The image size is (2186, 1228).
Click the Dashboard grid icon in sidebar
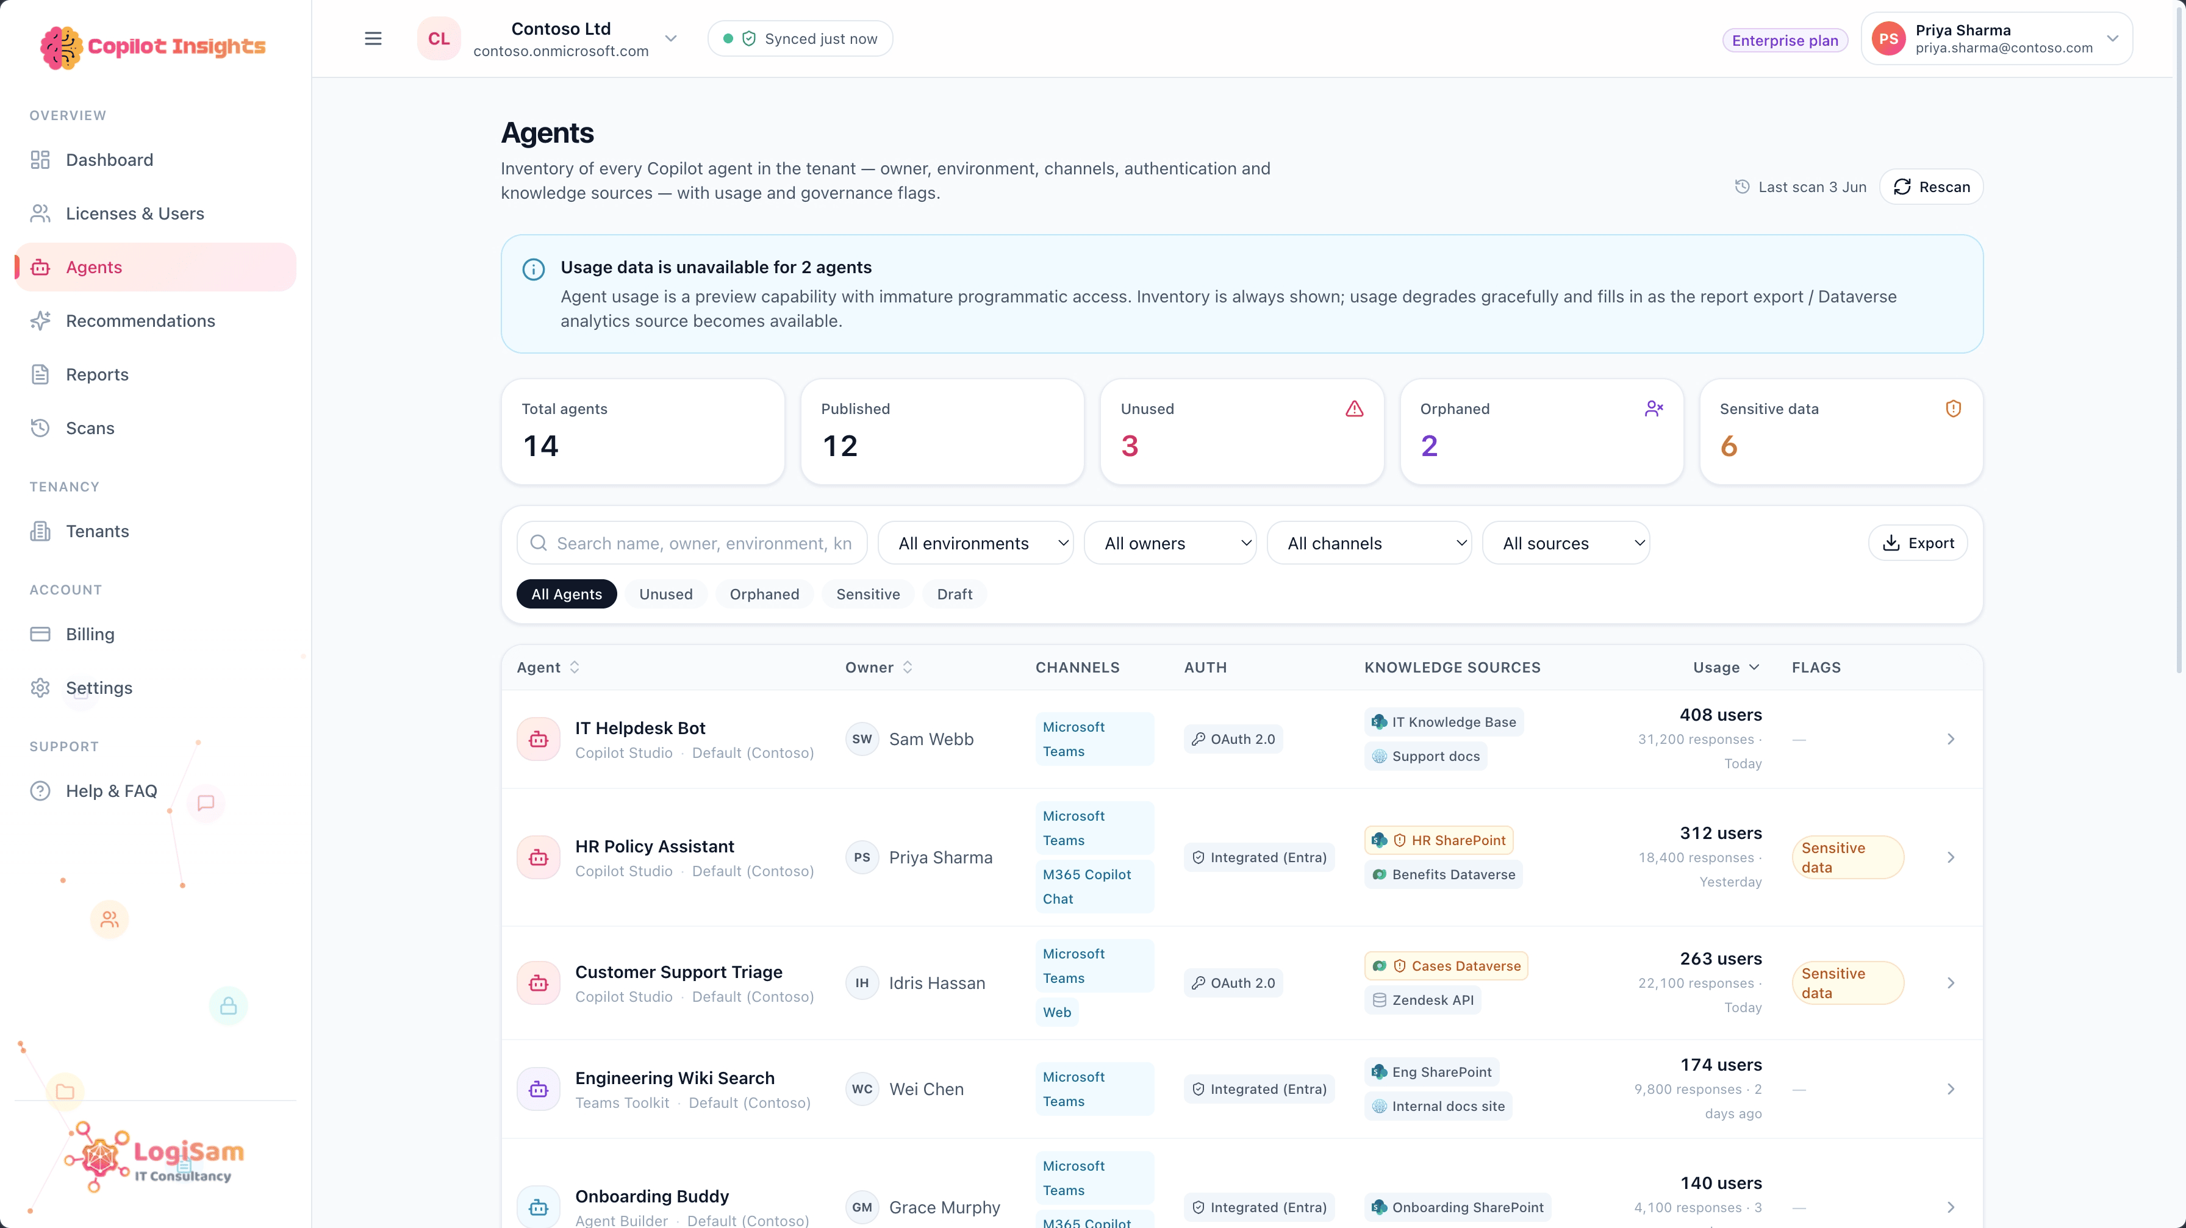pyautogui.click(x=40, y=159)
